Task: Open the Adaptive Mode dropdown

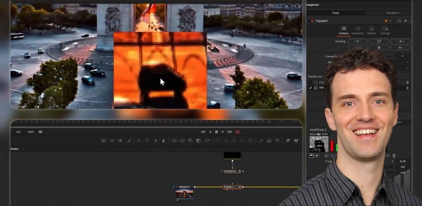Action: (408, 62)
